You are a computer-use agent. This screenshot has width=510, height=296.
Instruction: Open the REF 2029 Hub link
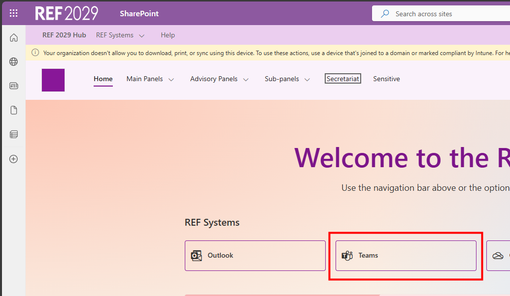point(64,35)
